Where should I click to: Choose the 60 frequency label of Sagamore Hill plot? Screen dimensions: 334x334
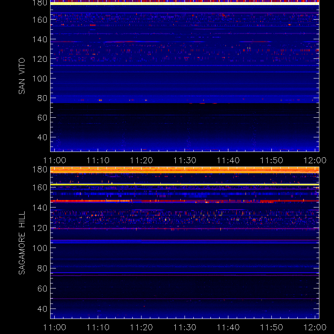[x=42, y=288]
